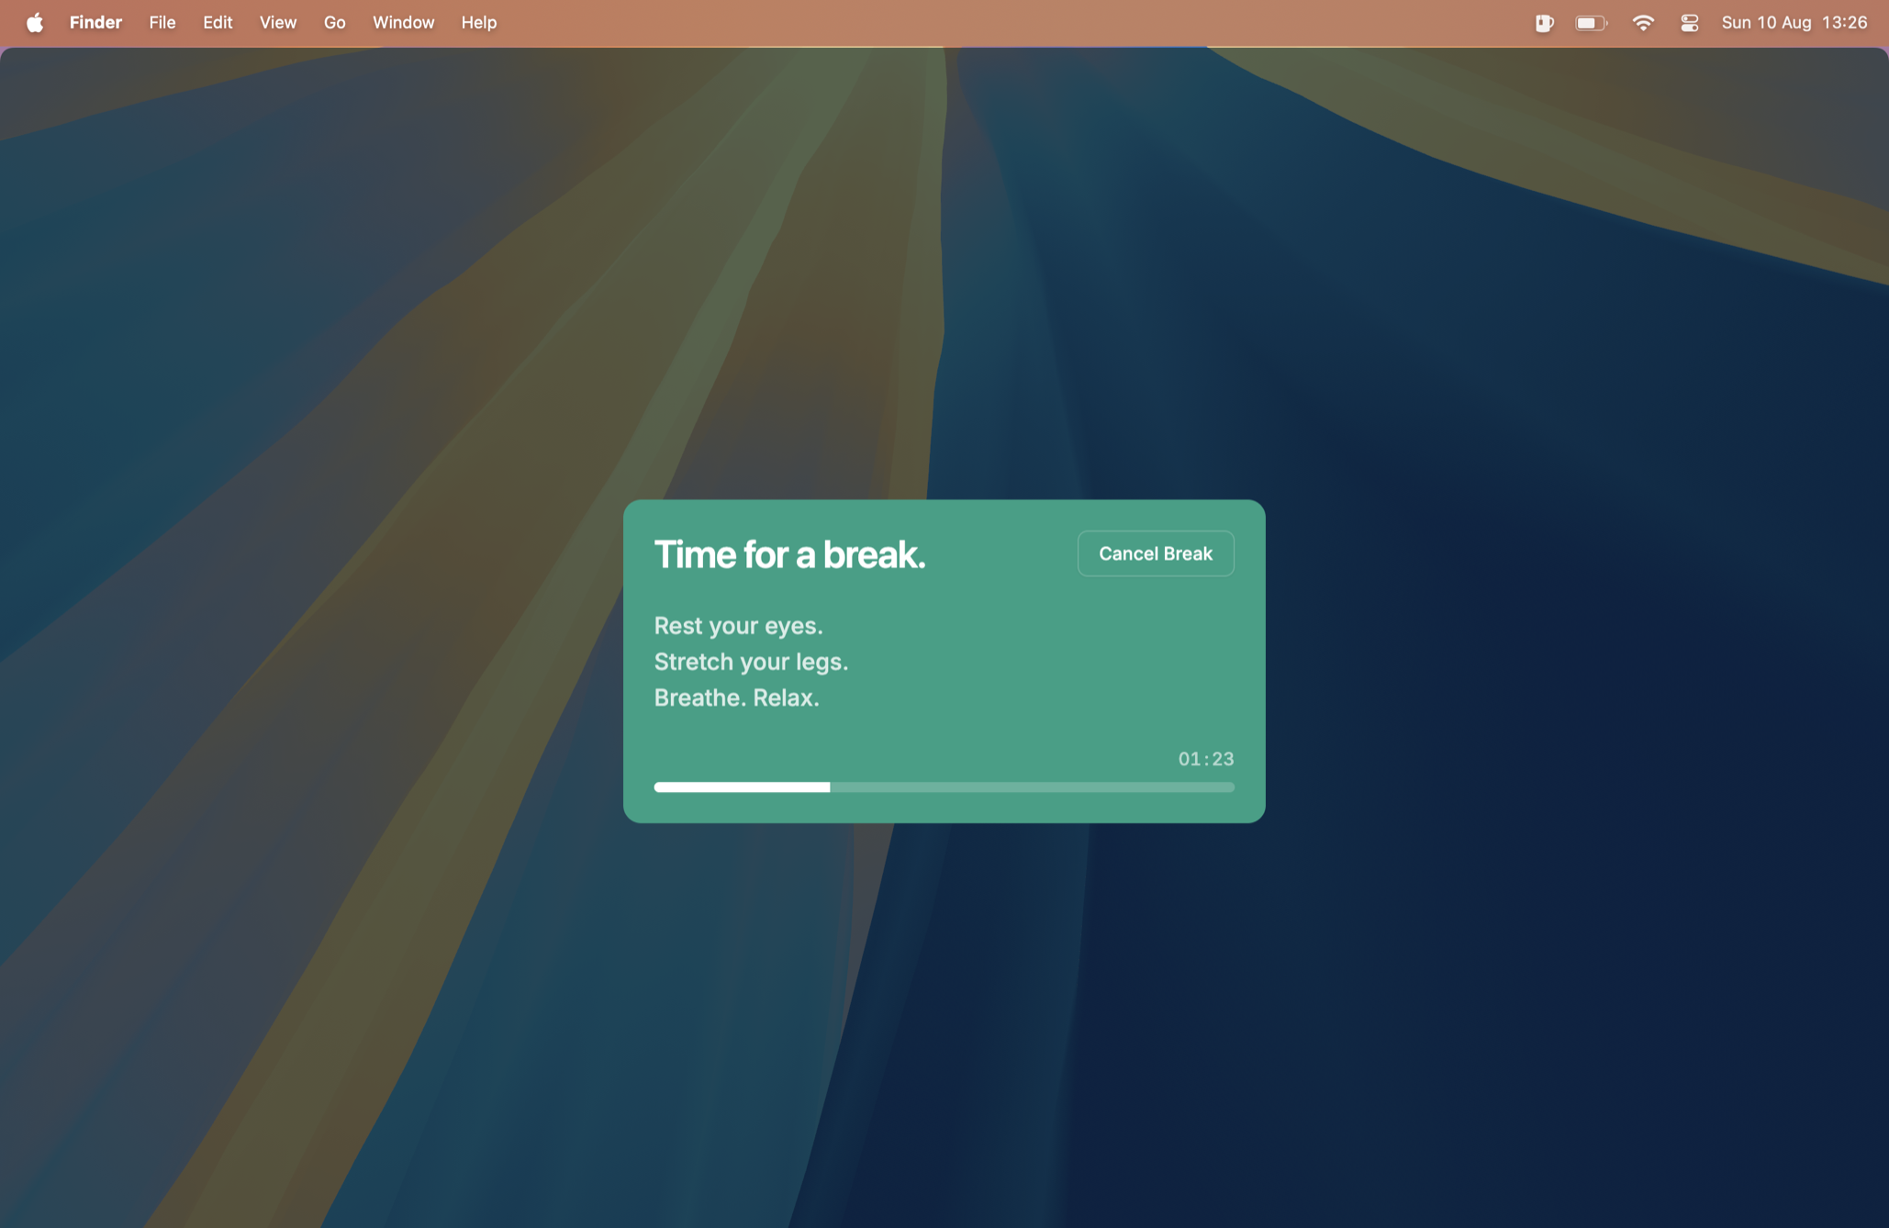The image size is (1889, 1228).
Task: Open the View menu
Action: coord(277,23)
